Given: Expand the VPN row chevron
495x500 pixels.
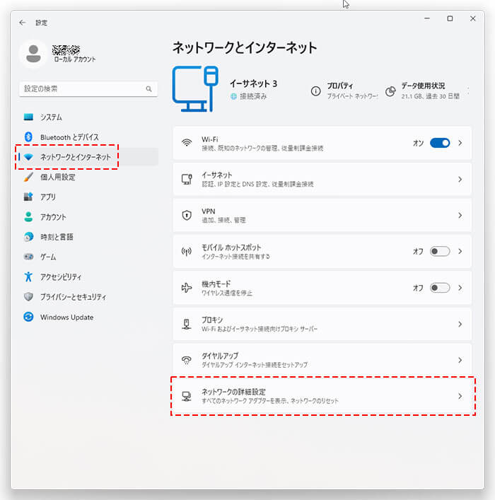Looking at the screenshot, I should coord(460,215).
